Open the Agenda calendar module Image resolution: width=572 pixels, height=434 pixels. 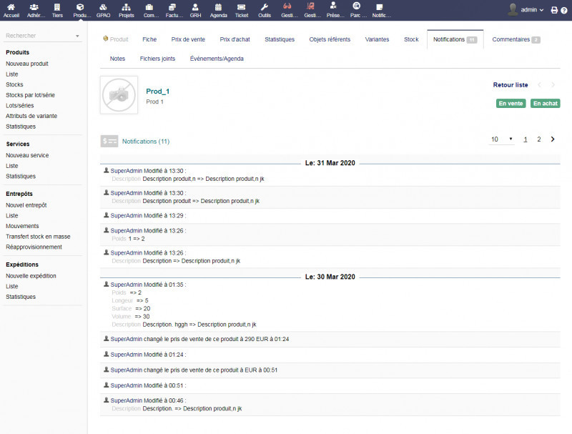(x=219, y=10)
